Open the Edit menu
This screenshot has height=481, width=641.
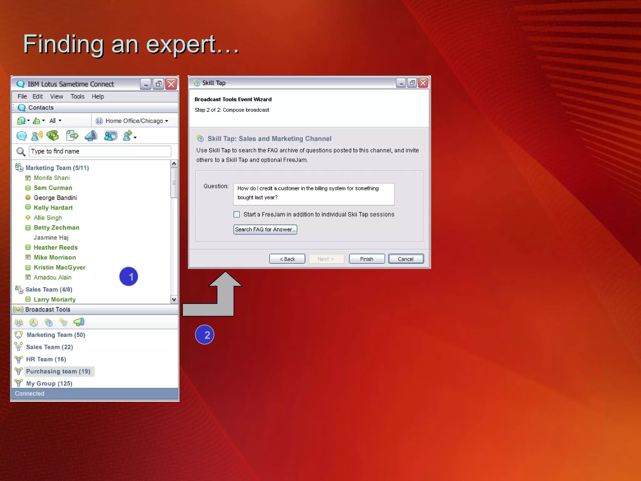coord(38,96)
